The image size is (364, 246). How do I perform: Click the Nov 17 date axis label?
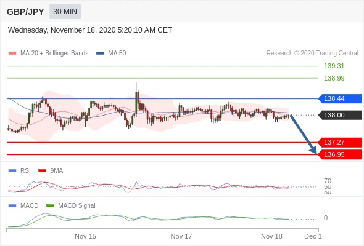[x=181, y=236]
